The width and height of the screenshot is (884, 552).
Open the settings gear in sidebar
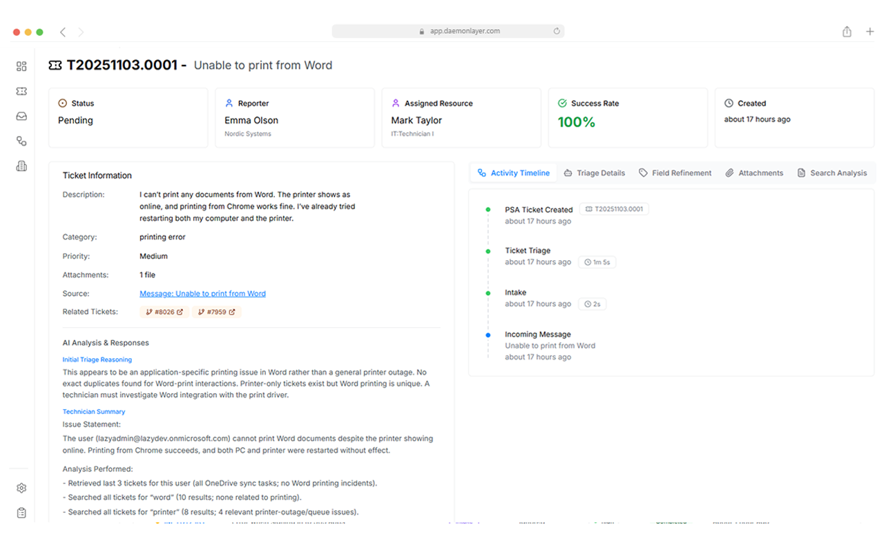click(21, 488)
